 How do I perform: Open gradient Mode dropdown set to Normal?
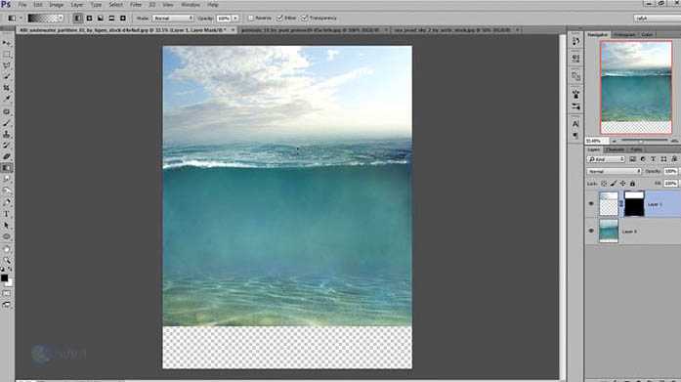point(172,19)
